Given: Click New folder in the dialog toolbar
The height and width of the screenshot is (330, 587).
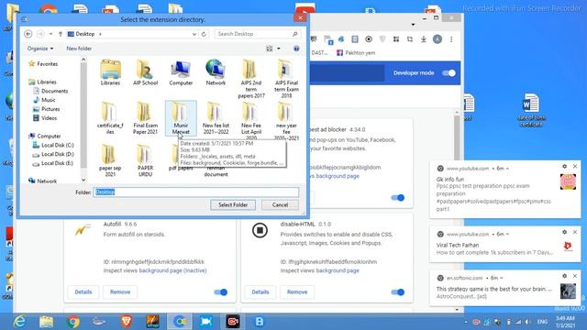Looking at the screenshot, I should 79,49.
